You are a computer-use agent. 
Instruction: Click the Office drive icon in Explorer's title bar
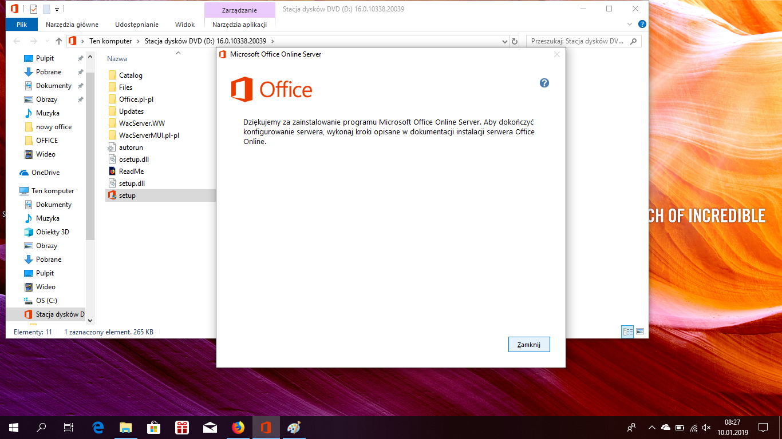tap(15, 9)
